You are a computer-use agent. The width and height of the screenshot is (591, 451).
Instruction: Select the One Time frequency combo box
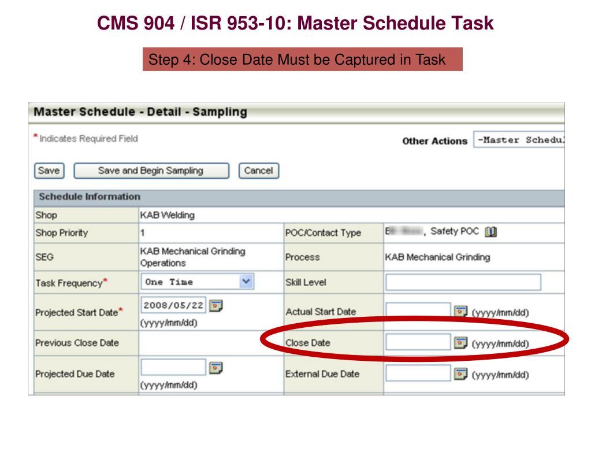(198, 282)
